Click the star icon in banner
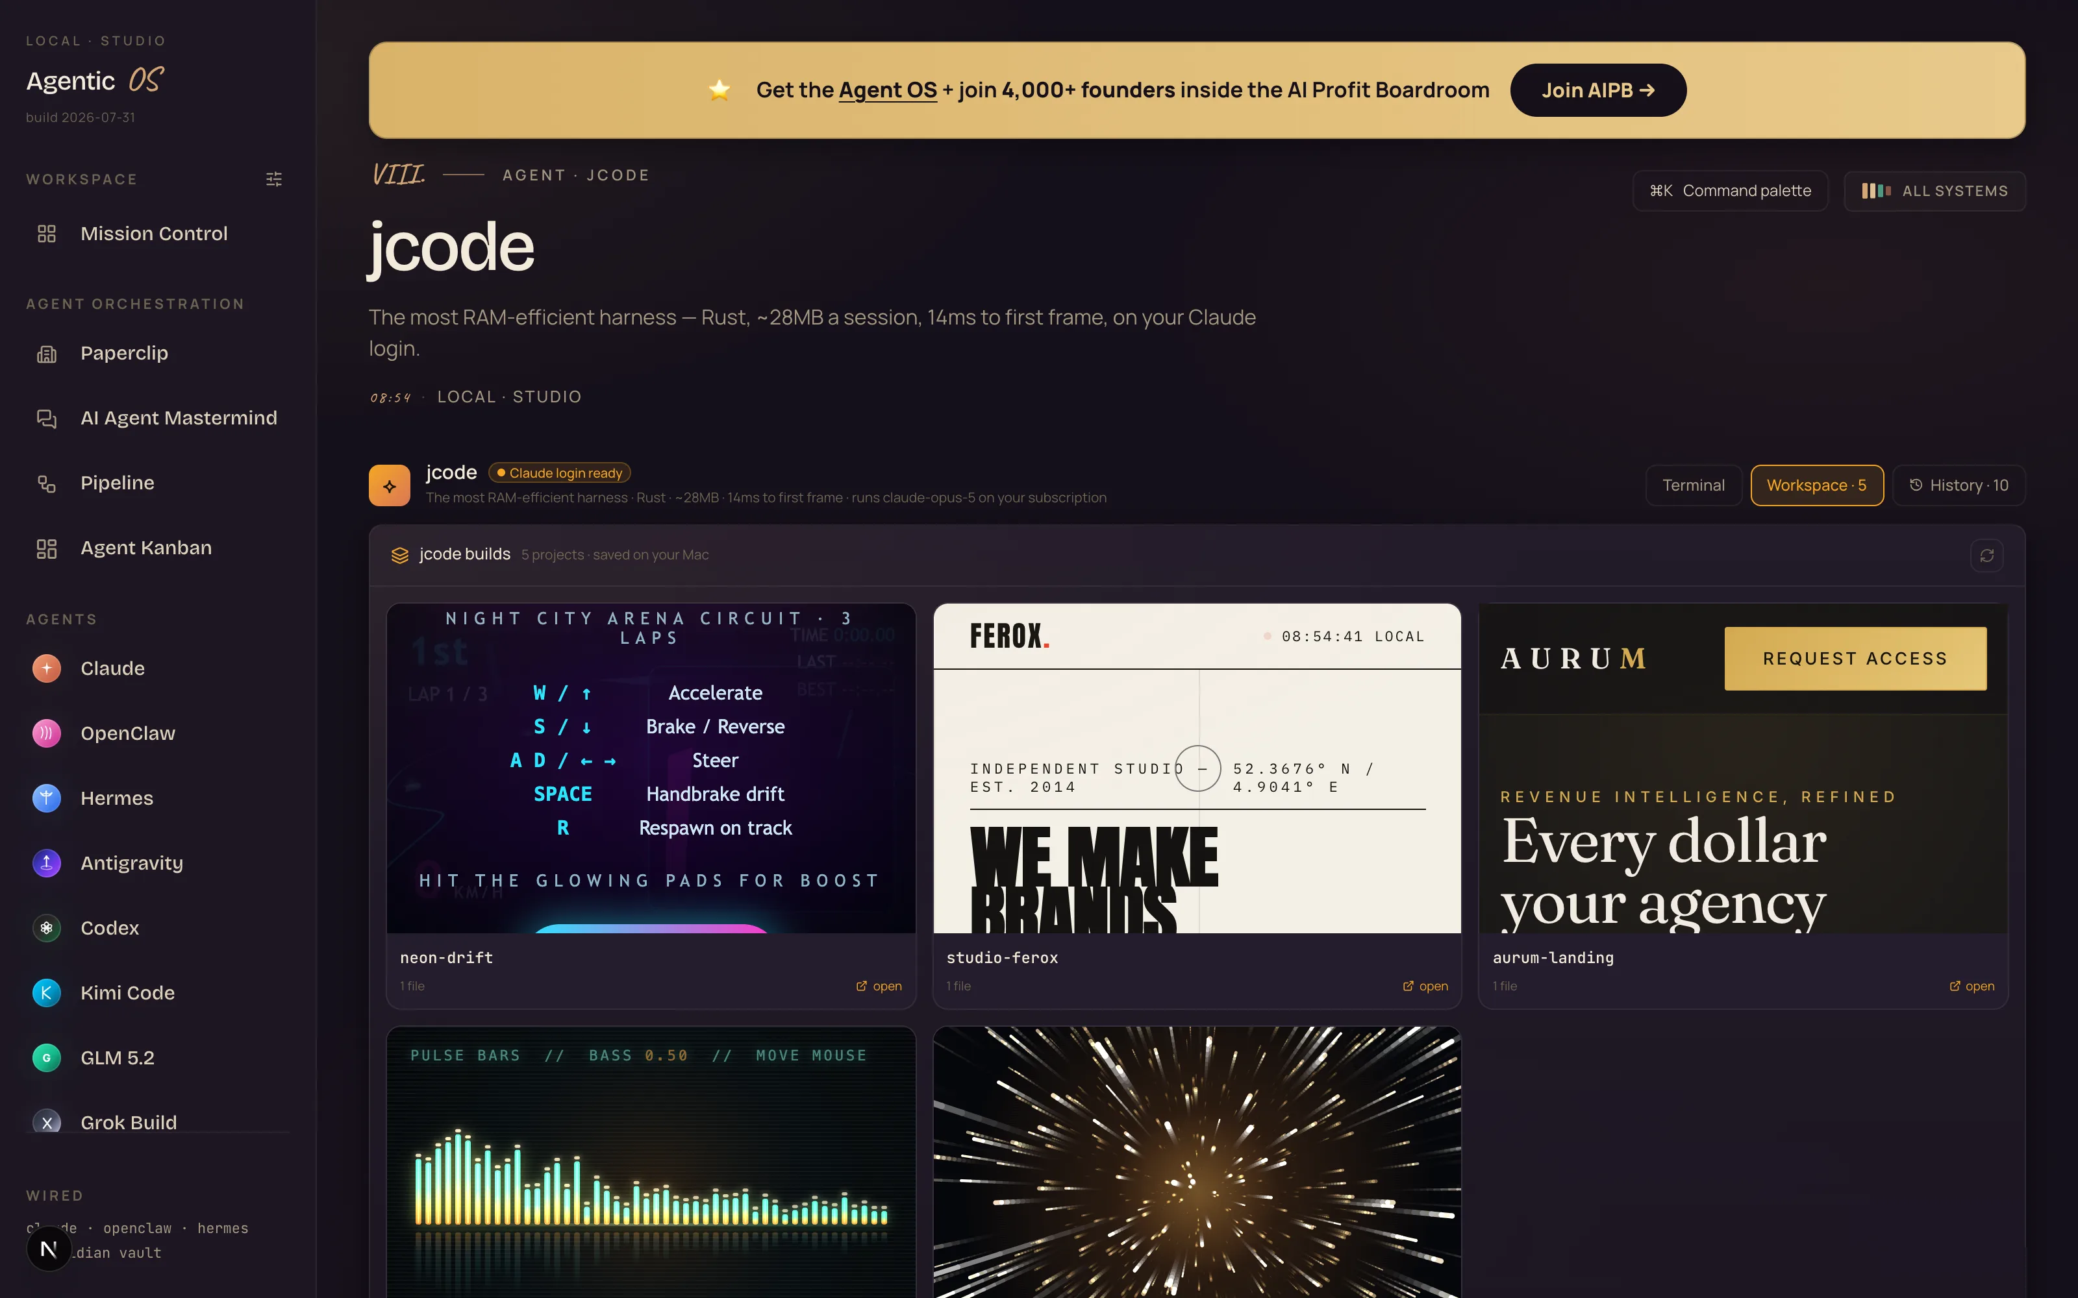Screen dimensions: 2078x1298 [x=720, y=90]
